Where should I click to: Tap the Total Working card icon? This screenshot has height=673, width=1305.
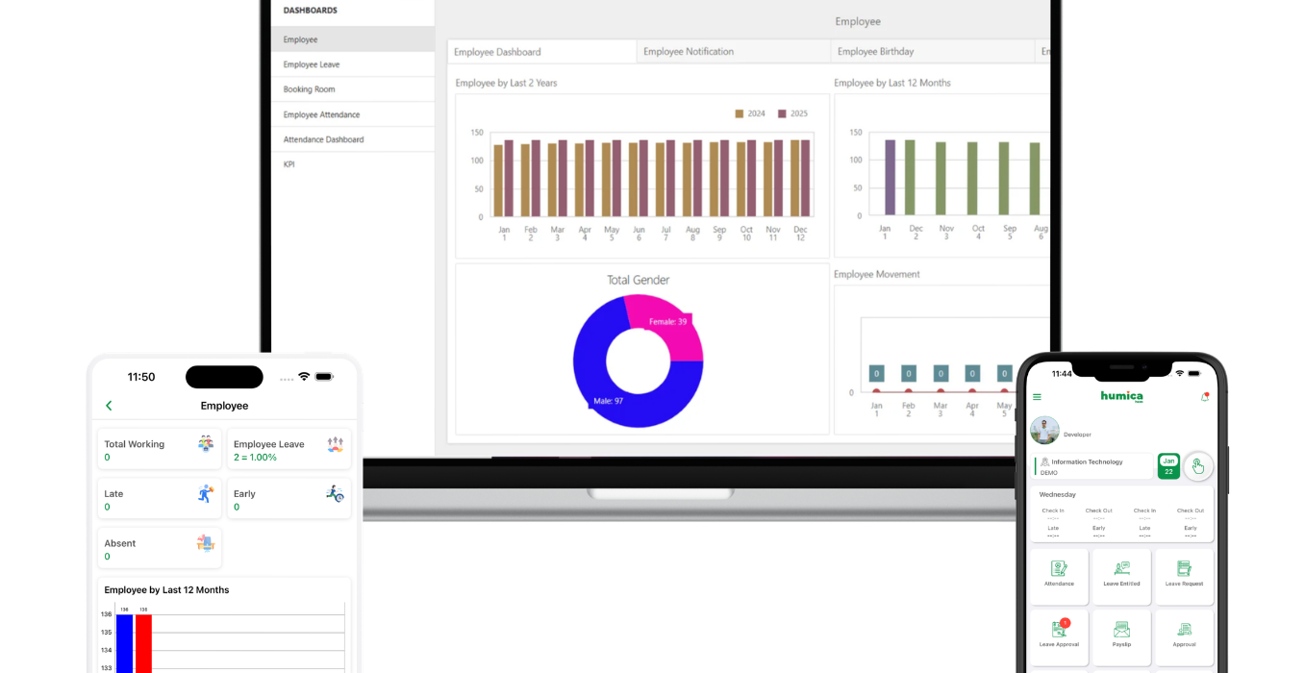click(206, 443)
